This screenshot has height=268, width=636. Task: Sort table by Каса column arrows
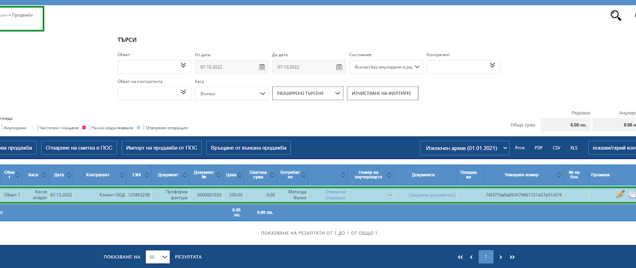[x=44, y=175]
